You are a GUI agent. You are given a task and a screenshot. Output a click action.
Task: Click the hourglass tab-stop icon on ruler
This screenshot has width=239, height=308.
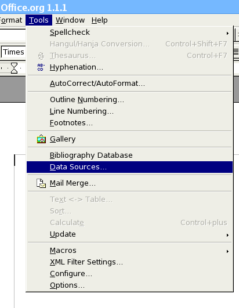coord(14,68)
